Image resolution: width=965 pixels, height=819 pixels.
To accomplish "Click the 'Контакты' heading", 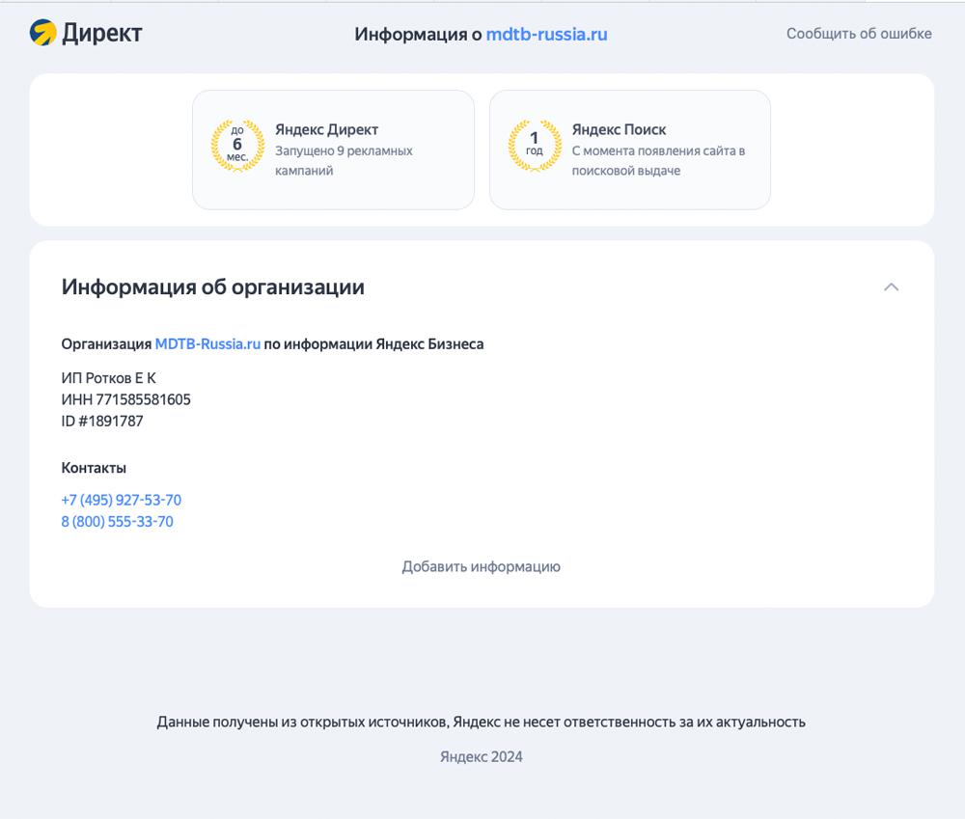I will 94,468.
